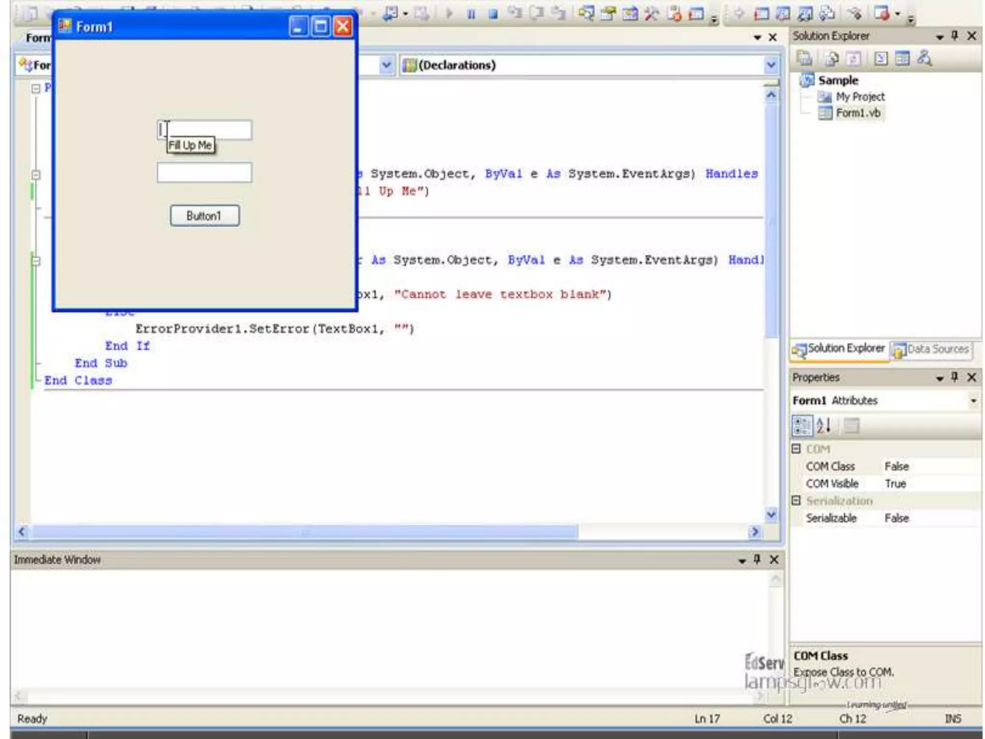Open the Properties Window toolbar icon
The image size is (985, 739).
(608, 13)
